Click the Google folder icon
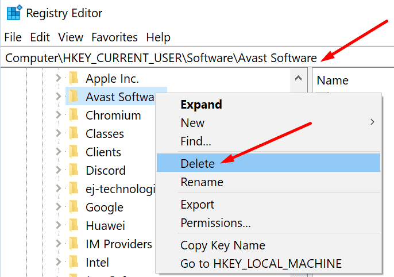The width and height of the screenshot is (394, 277). pyautogui.click(x=74, y=207)
